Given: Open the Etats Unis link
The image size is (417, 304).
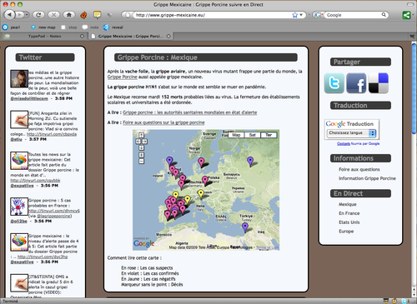Looking at the screenshot, I should coord(349,222).
